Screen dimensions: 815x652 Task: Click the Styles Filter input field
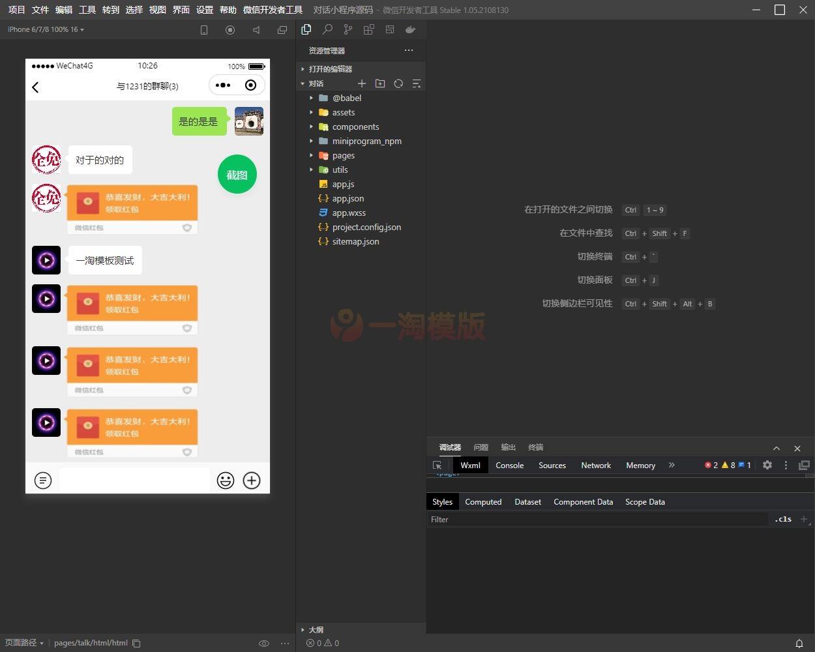pos(597,520)
